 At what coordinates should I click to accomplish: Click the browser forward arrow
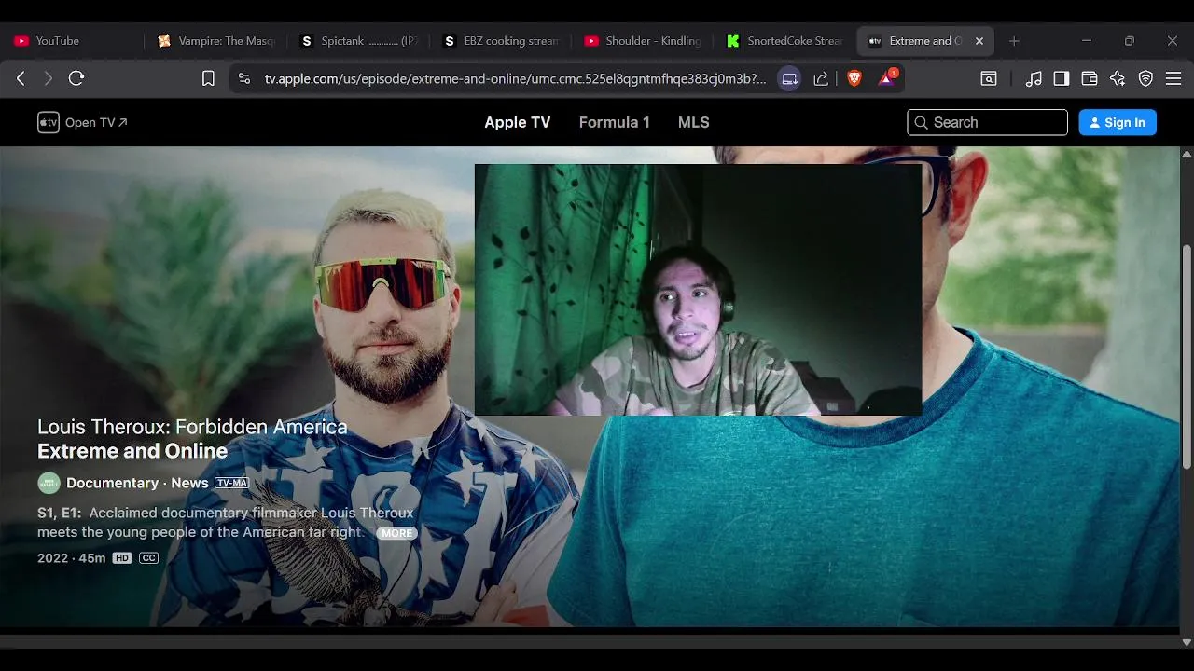(x=49, y=79)
